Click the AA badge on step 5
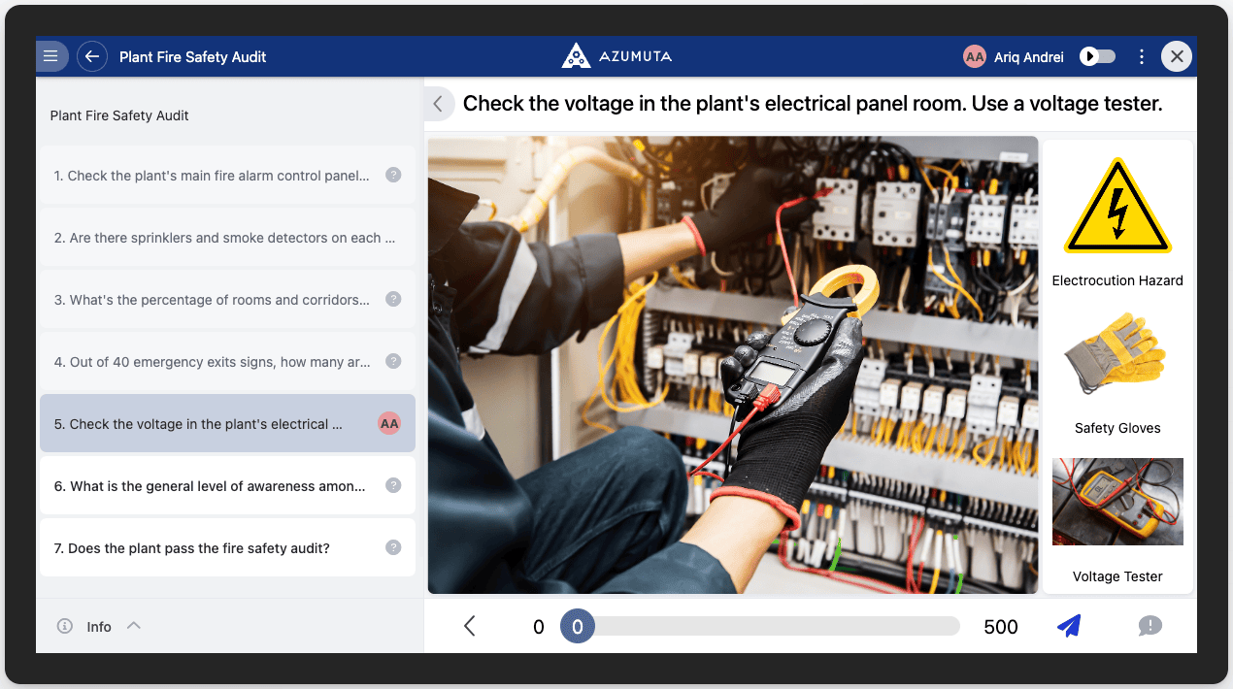This screenshot has width=1233, height=689. 389,423
